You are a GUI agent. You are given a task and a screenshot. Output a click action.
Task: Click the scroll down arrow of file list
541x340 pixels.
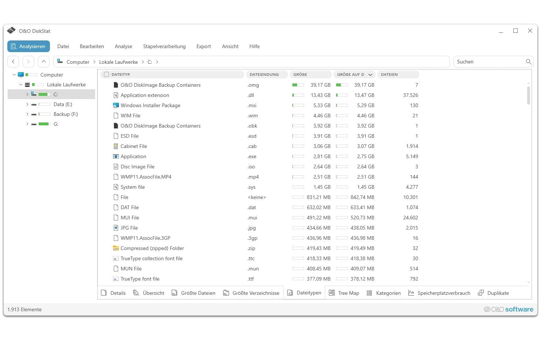pyautogui.click(x=529, y=282)
